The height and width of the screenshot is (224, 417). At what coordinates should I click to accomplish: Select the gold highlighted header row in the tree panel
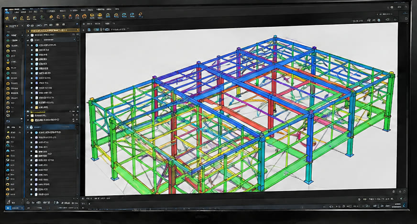53,31
